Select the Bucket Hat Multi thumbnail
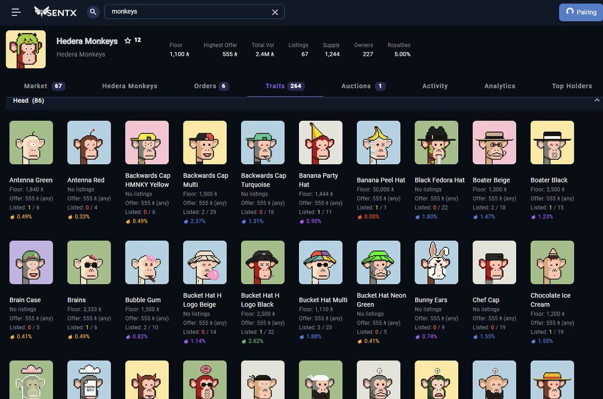 pos(321,262)
